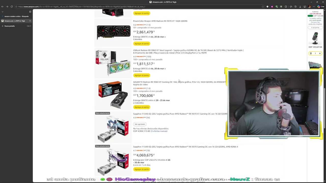The height and width of the screenshot is (183, 326).
Task: Open PowerColor Reaper '(1 K)' reviews link
Action: click(x=148, y=25)
